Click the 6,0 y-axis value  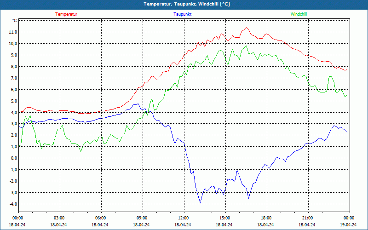click(14, 89)
